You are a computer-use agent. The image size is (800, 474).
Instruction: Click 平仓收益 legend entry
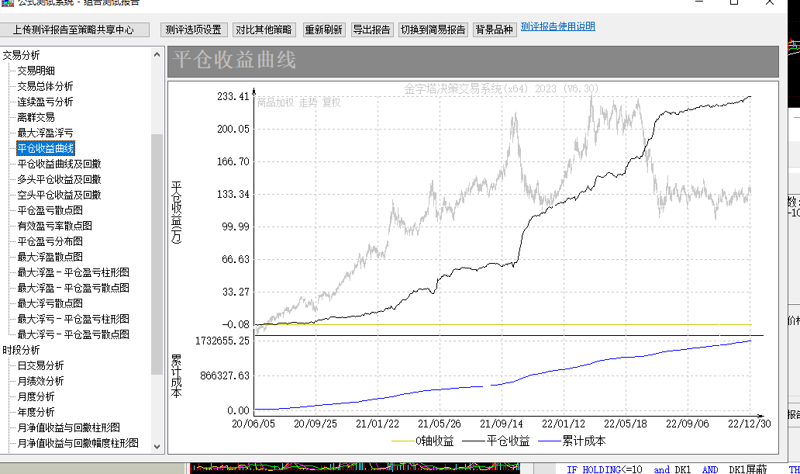click(496, 441)
